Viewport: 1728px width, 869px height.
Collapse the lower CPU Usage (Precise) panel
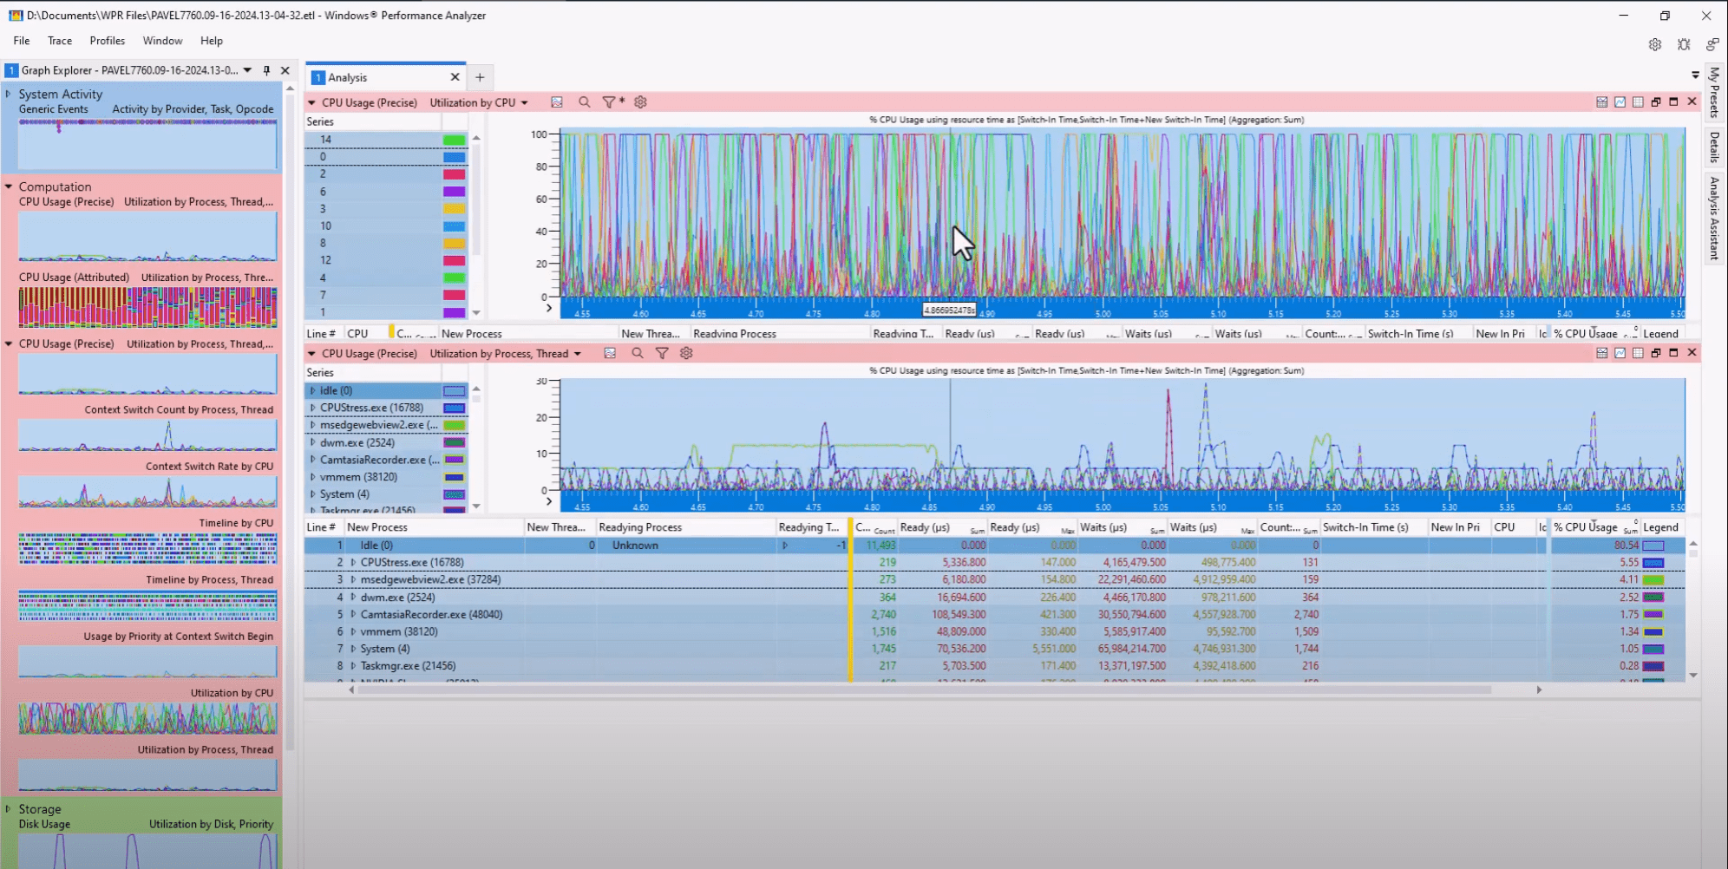312,354
